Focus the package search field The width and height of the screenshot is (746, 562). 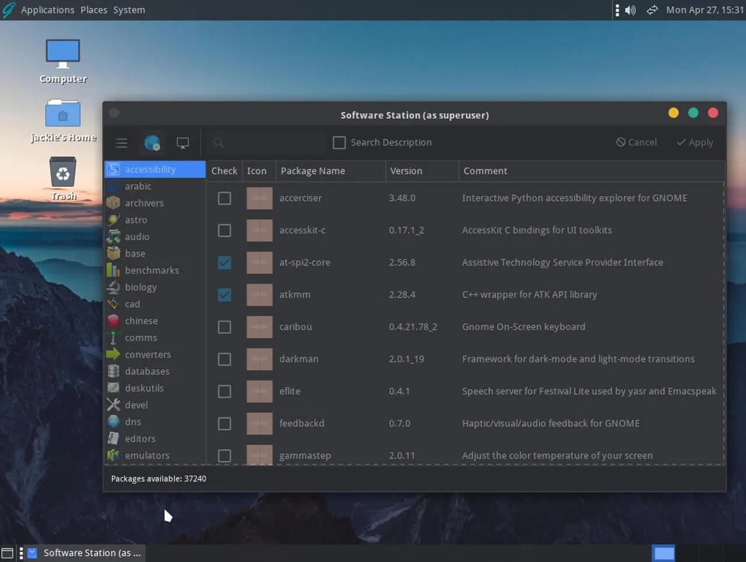click(x=267, y=143)
